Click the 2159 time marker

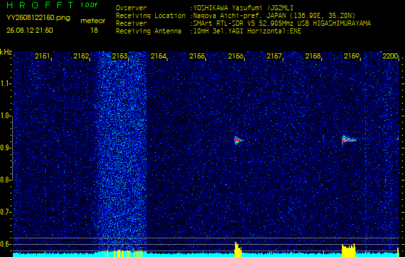(x=352, y=56)
